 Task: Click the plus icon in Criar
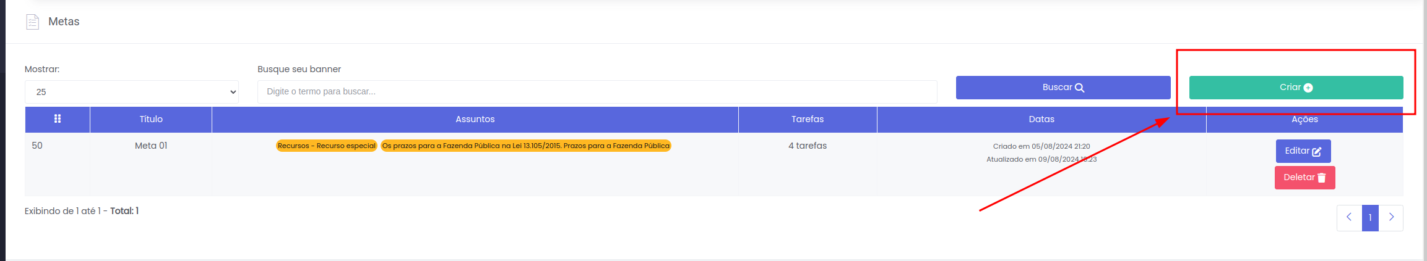pyautogui.click(x=1308, y=88)
